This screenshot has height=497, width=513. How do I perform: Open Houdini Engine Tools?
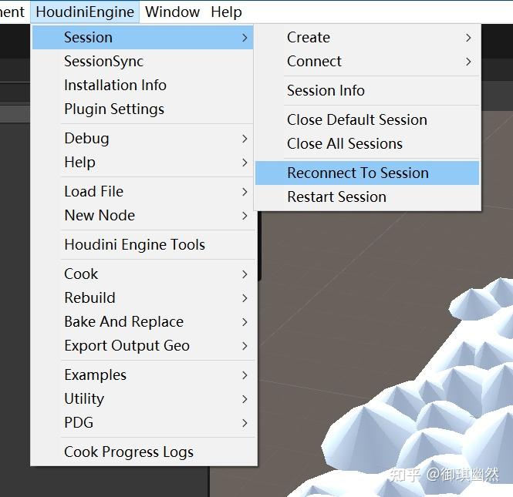tap(134, 244)
